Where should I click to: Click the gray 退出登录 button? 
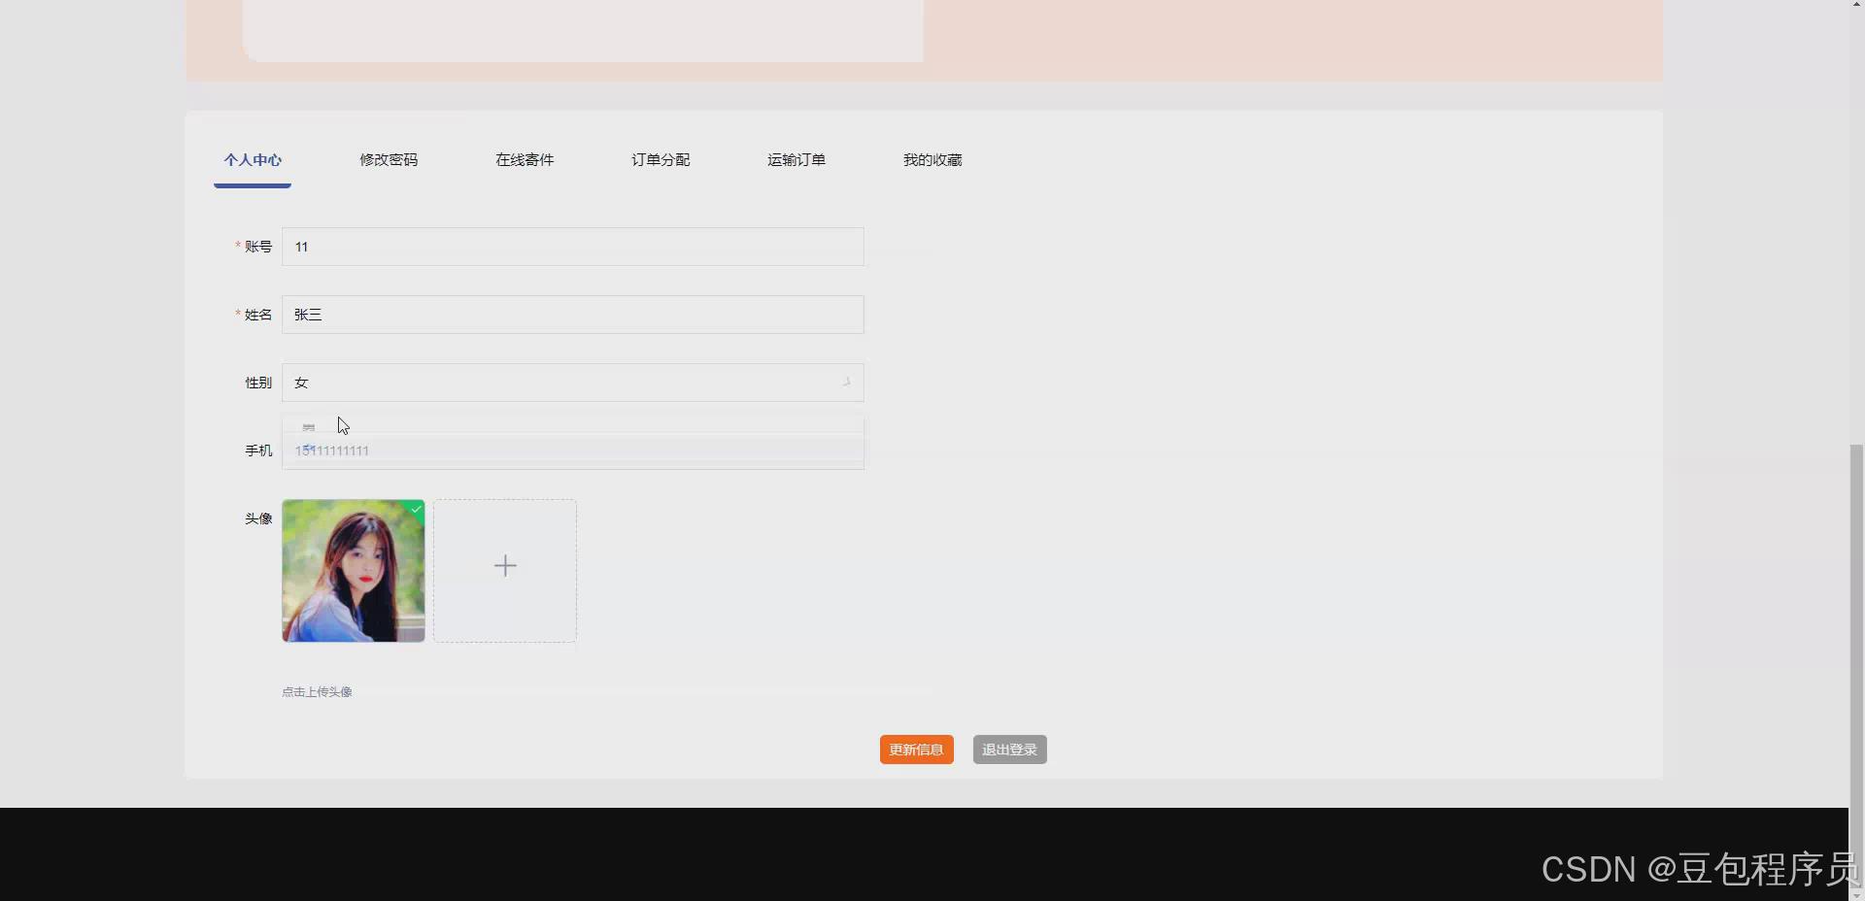[1010, 750]
